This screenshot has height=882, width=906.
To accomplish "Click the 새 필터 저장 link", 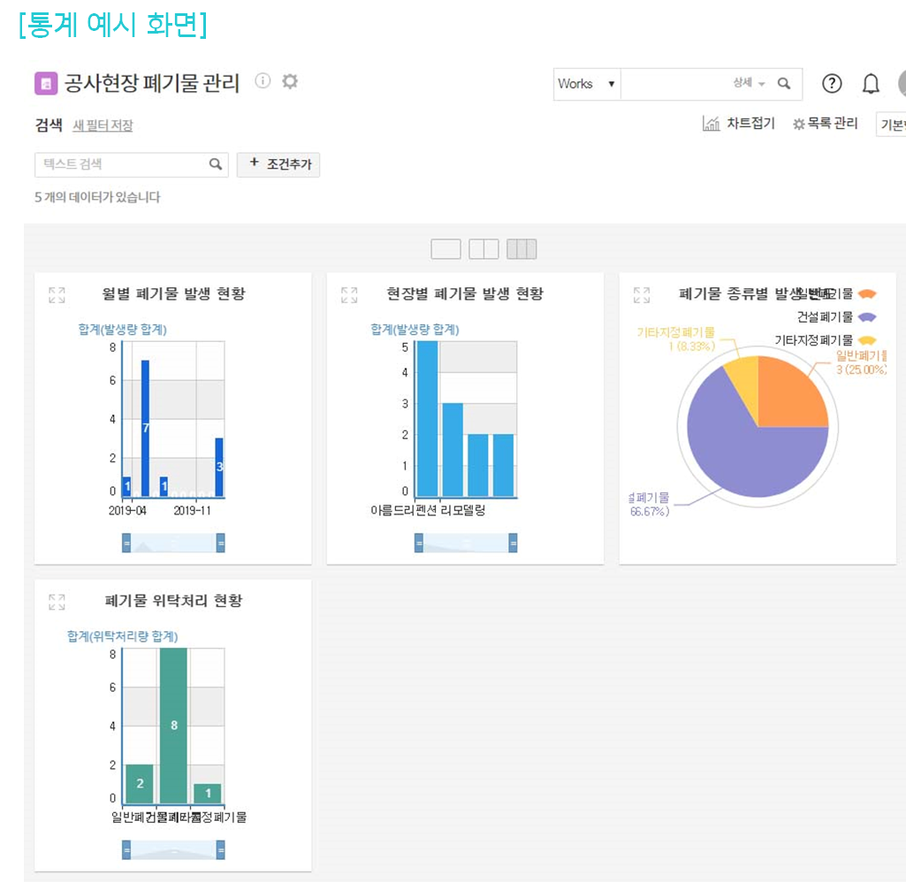I will pyautogui.click(x=103, y=125).
